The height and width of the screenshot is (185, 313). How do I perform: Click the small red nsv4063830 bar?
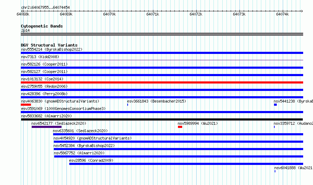[26, 105]
